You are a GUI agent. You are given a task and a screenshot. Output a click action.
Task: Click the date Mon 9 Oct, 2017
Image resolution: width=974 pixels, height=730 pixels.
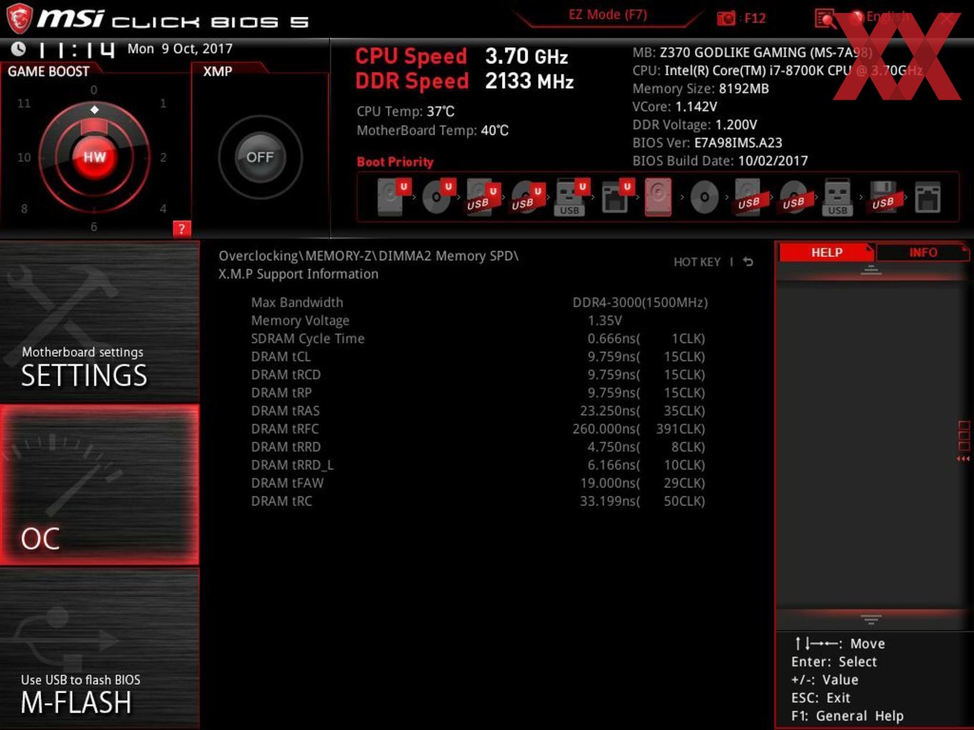click(180, 49)
